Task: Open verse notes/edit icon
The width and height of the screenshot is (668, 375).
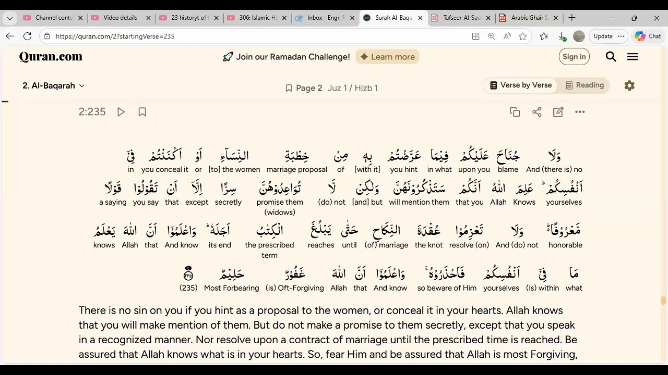Action: point(558,112)
